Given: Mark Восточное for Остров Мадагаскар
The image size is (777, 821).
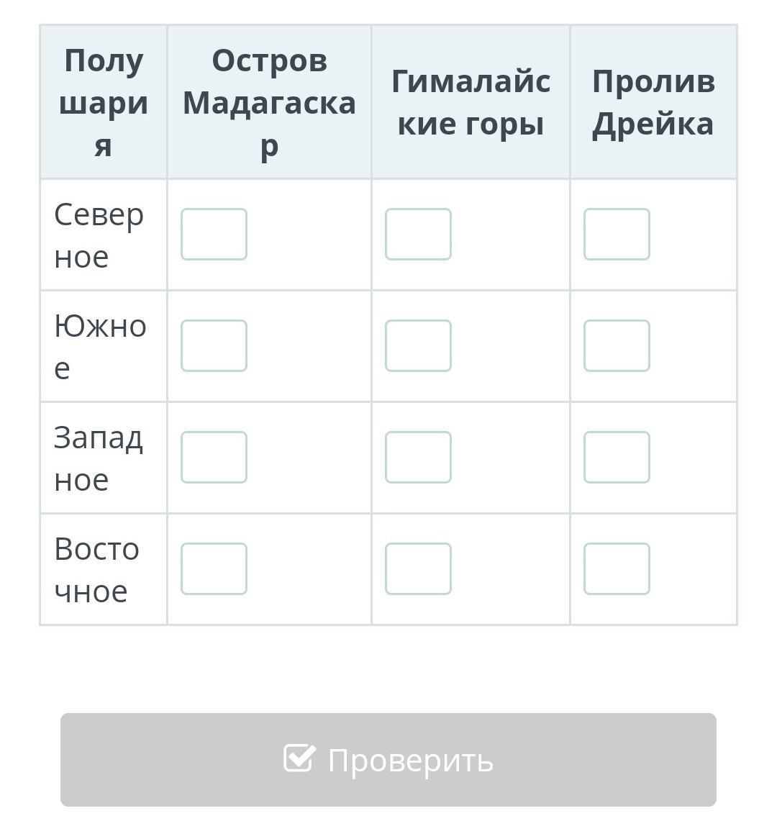Looking at the screenshot, I should click(x=214, y=568).
